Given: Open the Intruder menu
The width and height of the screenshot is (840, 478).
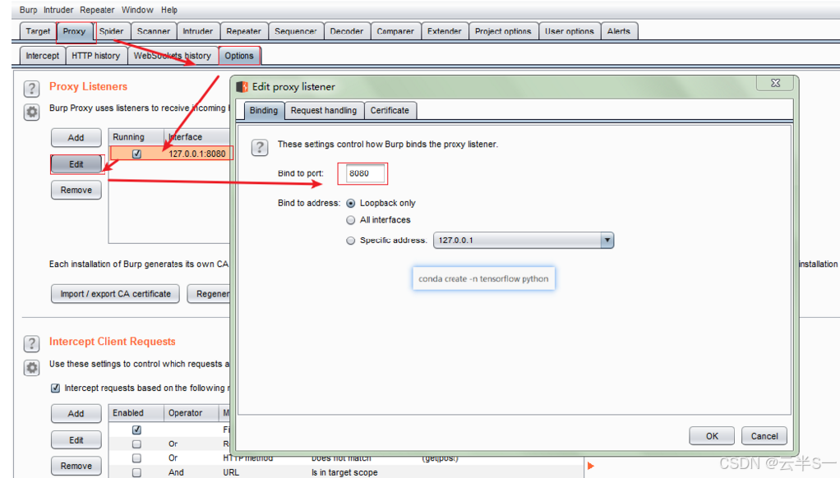Looking at the screenshot, I should pos(58,10).
